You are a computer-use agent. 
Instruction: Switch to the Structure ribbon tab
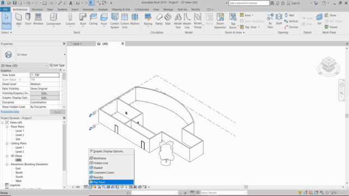37,9
